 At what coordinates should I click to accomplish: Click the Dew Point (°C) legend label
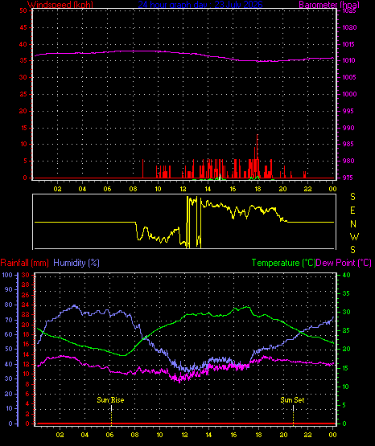pos(344,263)
